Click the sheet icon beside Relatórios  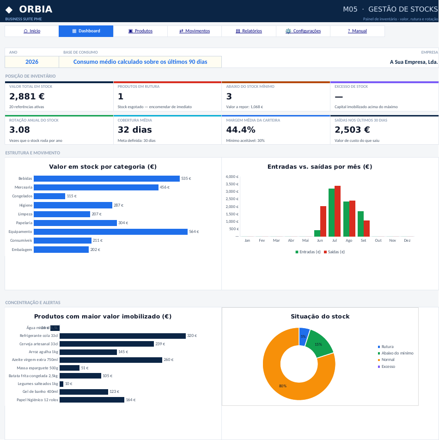coord(238,31)
